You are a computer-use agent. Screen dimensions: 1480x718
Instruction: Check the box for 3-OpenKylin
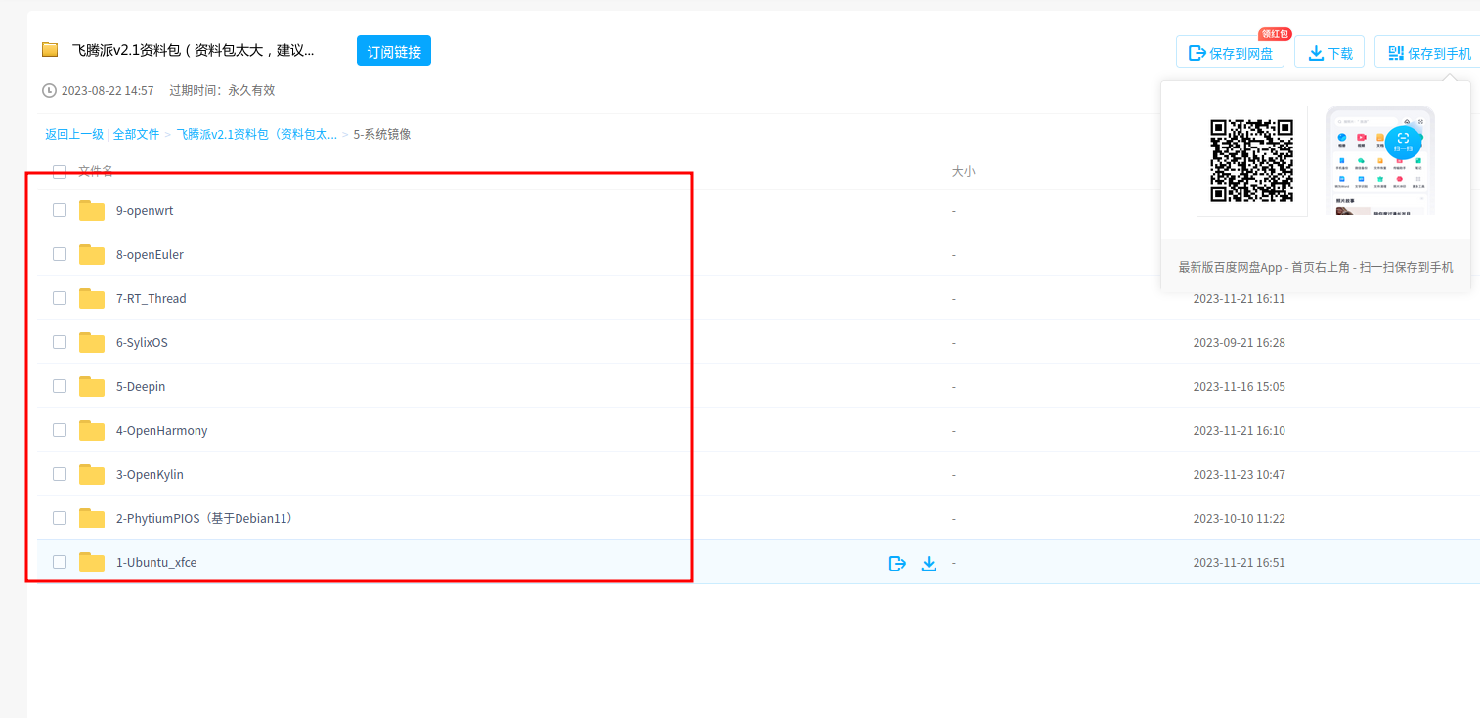tap(60, 474)
